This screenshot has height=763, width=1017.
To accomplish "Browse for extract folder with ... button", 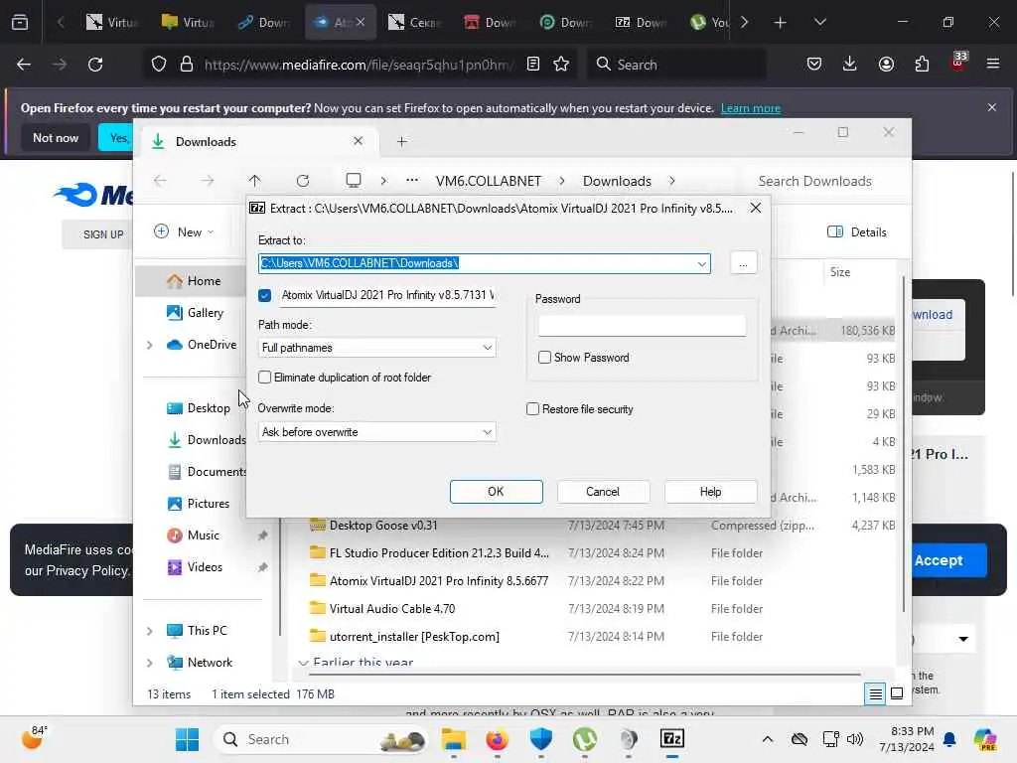I will point(743,263).
